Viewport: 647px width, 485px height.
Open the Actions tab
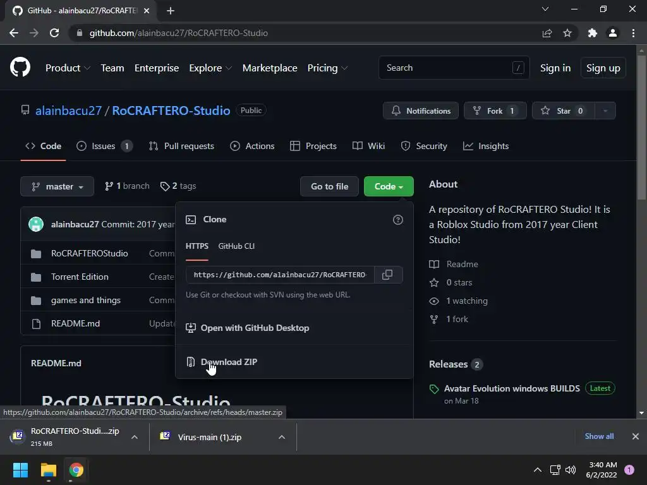coord(252,146)
